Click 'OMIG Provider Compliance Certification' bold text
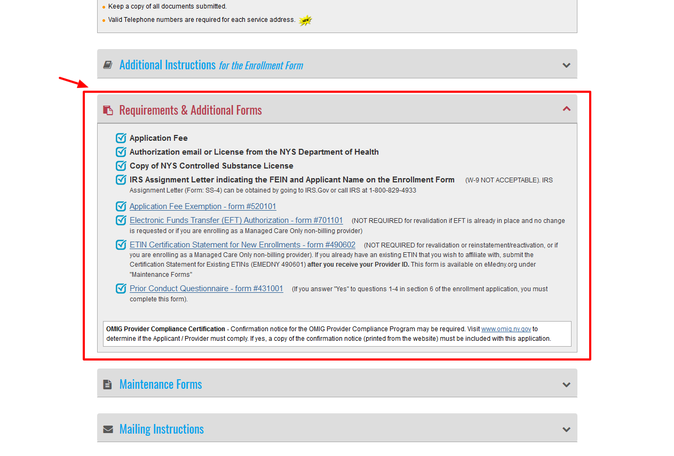The height and width of the screenshot is (456, 674). point(165,329)
